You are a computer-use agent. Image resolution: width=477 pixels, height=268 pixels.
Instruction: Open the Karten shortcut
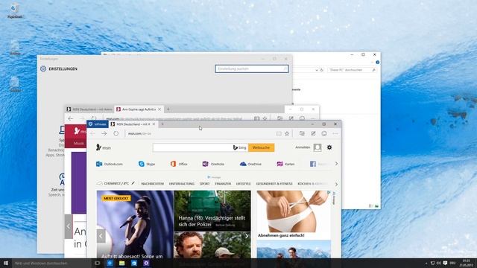coord(285,164)
